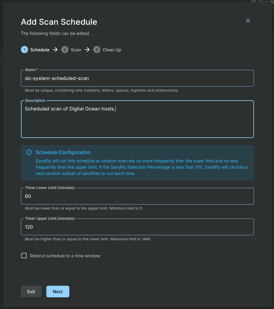
Task: Focus the Name input field
Action: pos(137,79)
